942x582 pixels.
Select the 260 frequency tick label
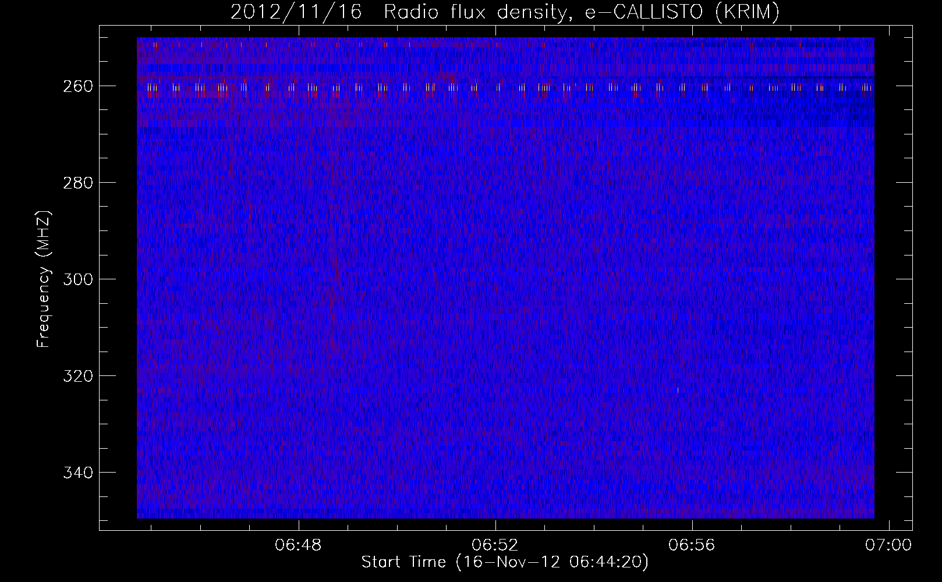[77, 86]
